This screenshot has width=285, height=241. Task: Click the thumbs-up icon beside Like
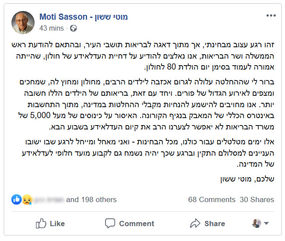[x=41, y=223]
